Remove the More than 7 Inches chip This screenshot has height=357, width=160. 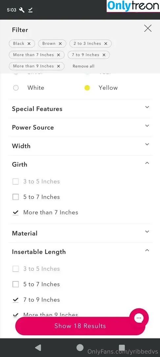point(59,55)
